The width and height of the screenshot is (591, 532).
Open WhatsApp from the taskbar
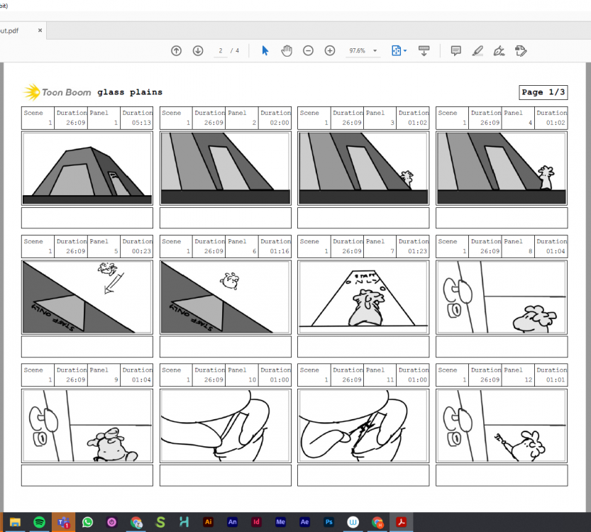(x=87, y=522)
